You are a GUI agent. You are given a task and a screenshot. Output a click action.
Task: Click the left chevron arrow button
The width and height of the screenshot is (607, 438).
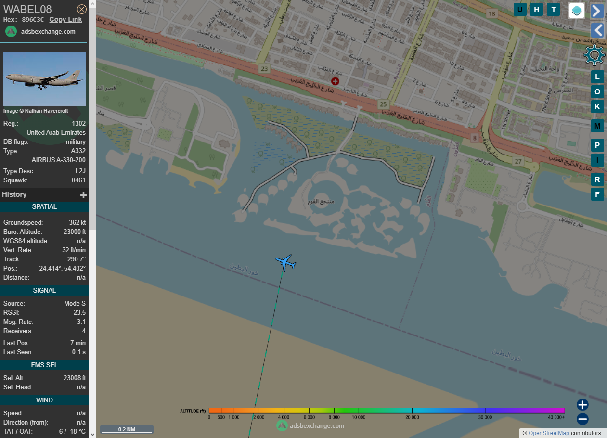tap(597, 30)
